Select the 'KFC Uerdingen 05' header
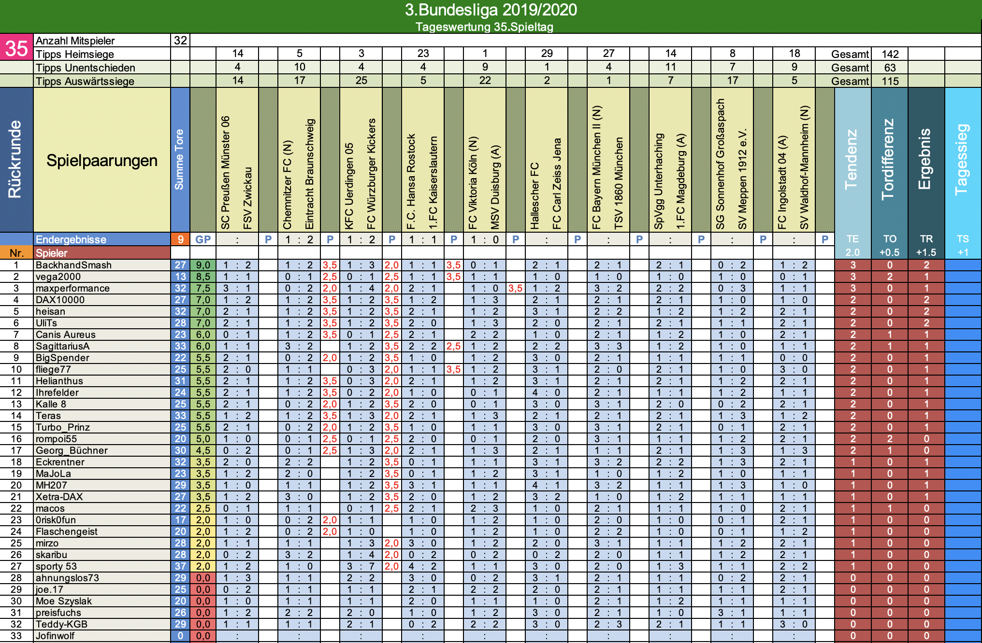 click(x=349, y=186)
